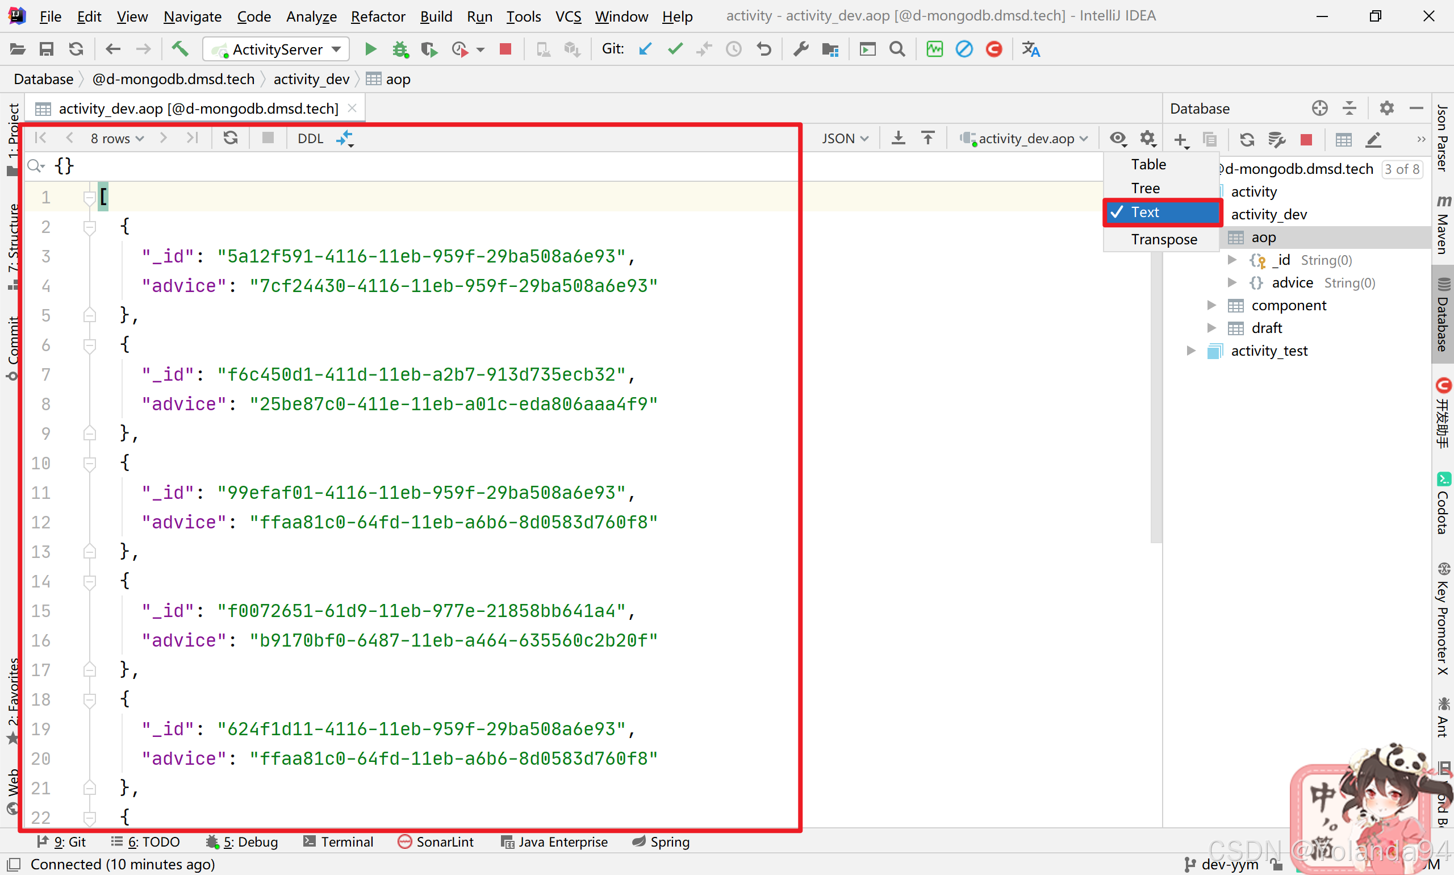Open the ActivityServer run configuration dropdown
This screenshot has width=1454, height=875.
pyautogui.click(x=276, y=49)
